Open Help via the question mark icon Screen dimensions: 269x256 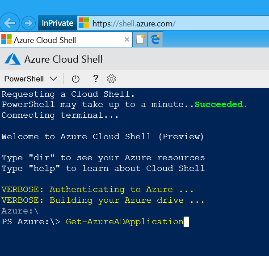point(95,79)
